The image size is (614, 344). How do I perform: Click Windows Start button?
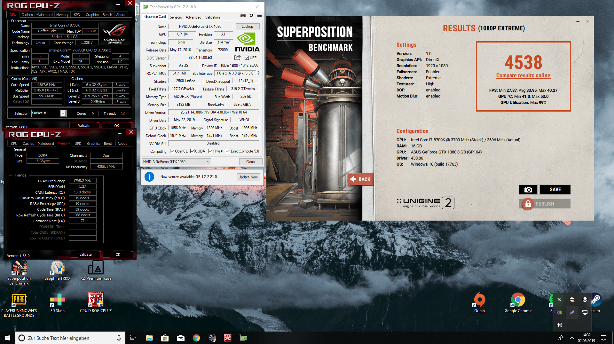8,338
